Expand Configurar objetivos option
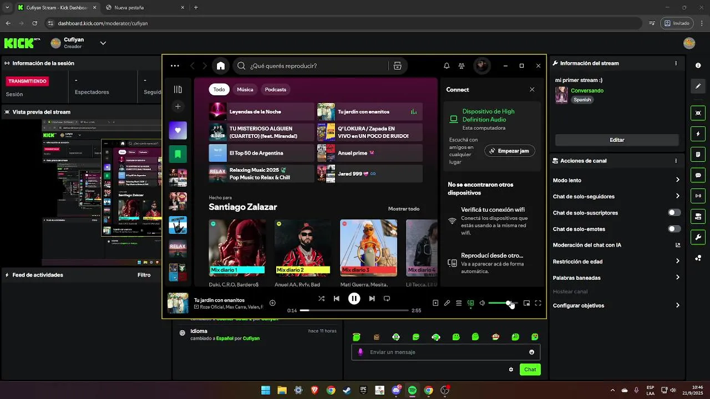The width and height of the screenshot is (710, 399). [677, 305]
